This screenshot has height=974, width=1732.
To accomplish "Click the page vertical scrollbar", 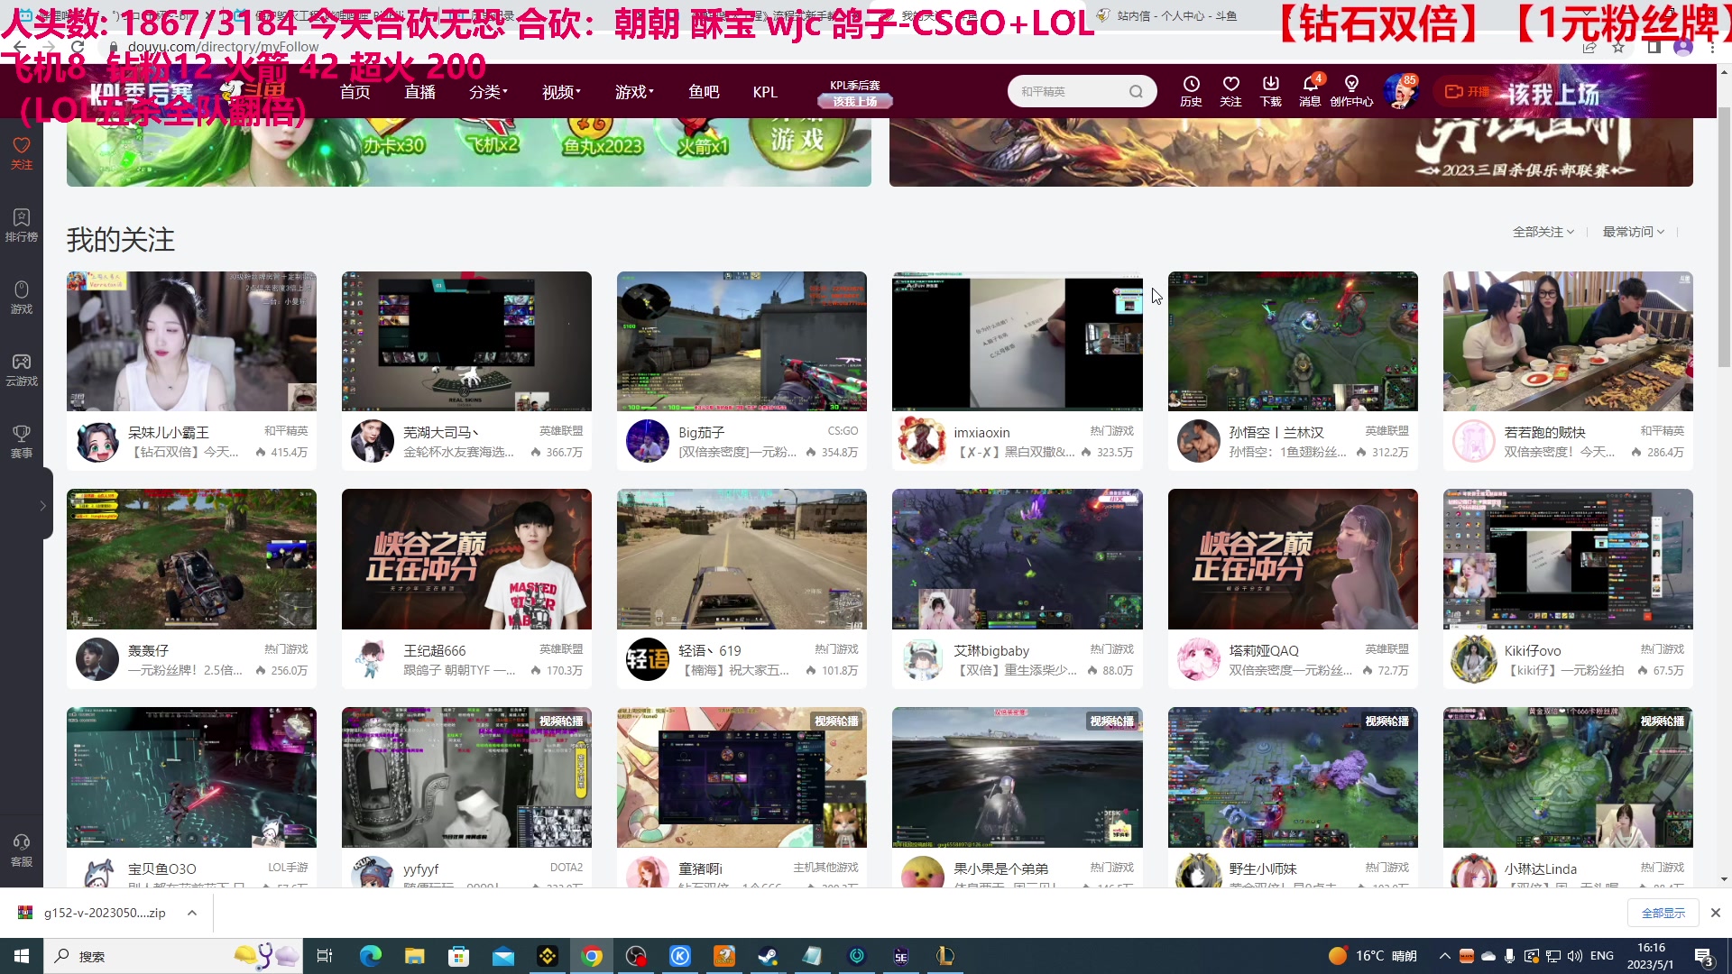I will tap(1724, 238).
